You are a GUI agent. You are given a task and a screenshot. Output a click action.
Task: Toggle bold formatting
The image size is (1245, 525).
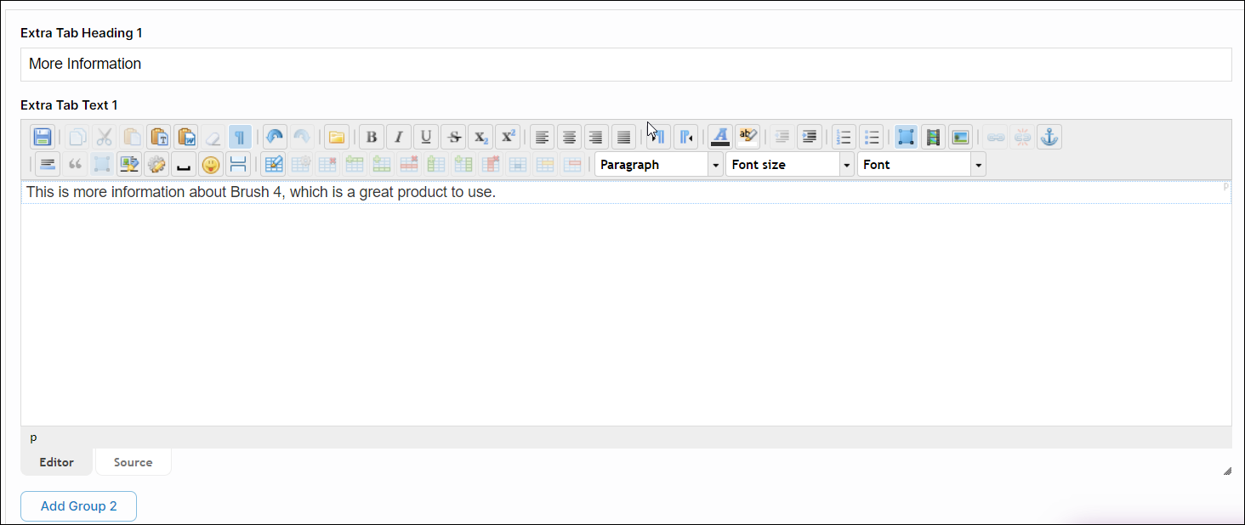click(x=371, y=136)
